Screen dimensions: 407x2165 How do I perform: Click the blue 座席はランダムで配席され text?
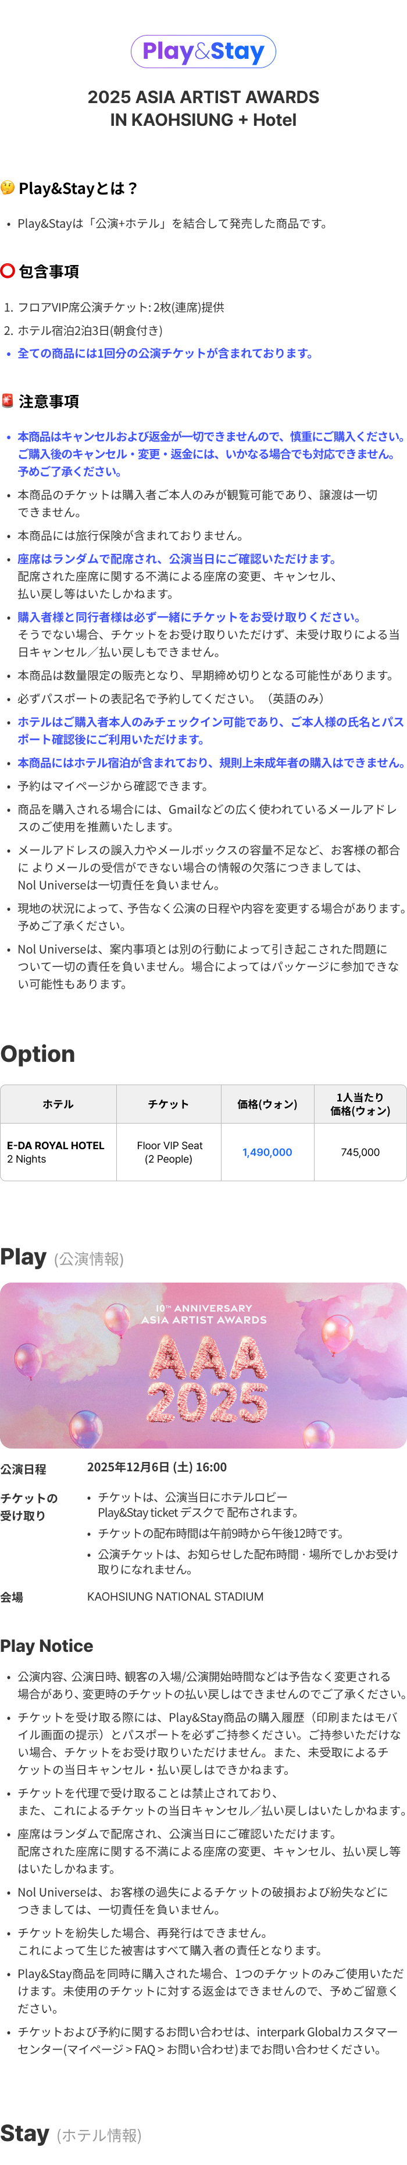176,559
